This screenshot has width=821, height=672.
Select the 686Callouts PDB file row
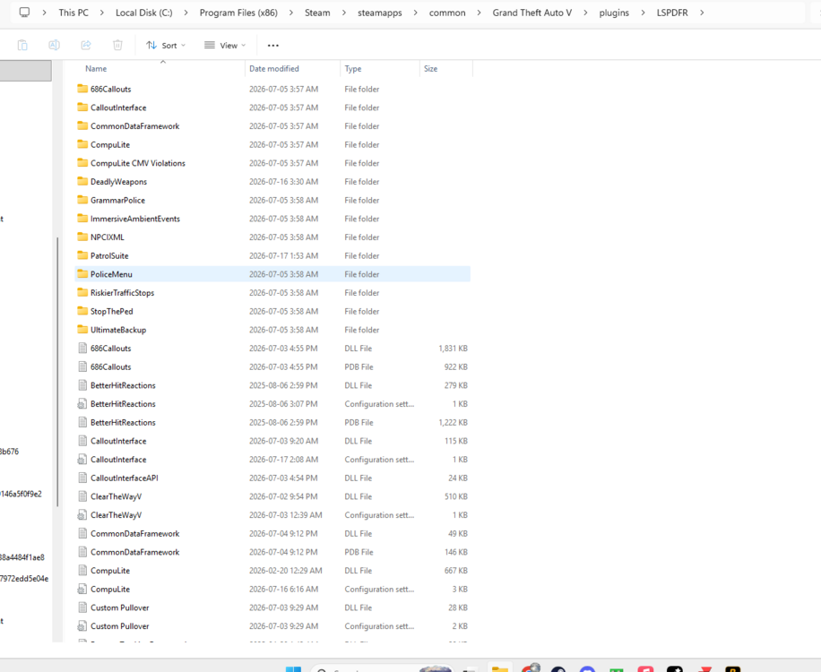[x=272, y=366]
